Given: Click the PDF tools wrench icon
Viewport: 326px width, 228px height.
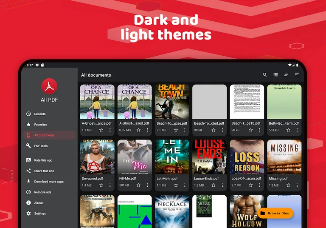Looking at the screenshot, I should 28,145.
